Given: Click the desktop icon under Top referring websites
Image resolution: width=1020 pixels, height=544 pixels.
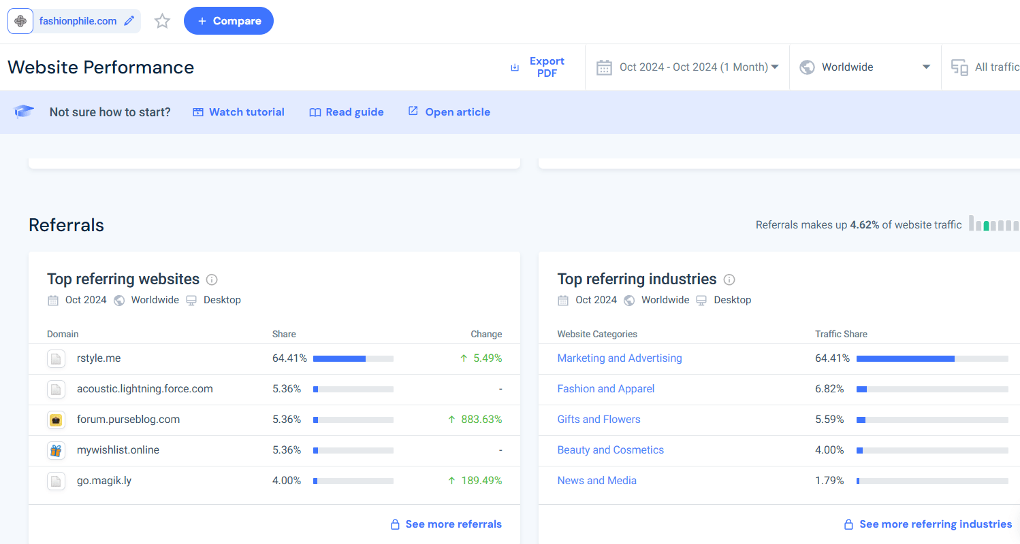Looking at the screenshot, I should [x=191, y=300].
